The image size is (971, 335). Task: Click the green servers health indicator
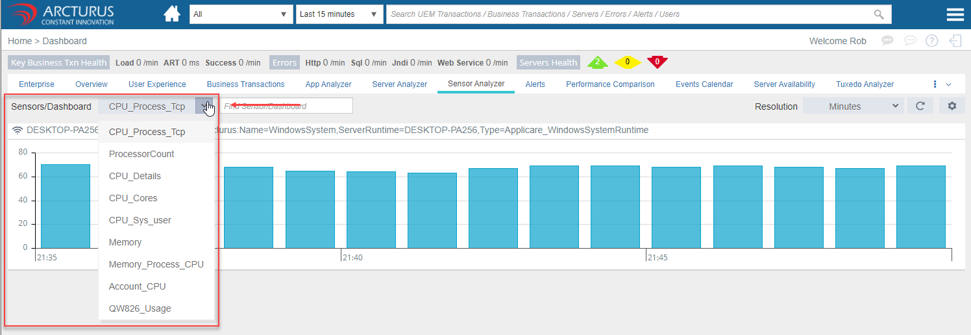click(597, 62)
